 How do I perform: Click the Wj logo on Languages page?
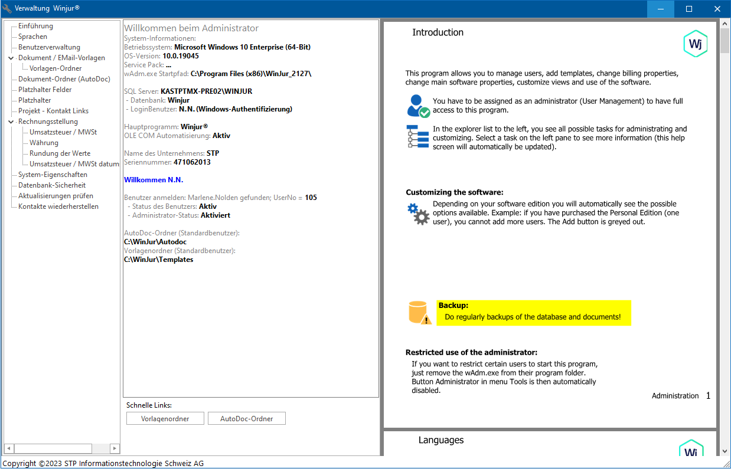[x=691, y=449]
